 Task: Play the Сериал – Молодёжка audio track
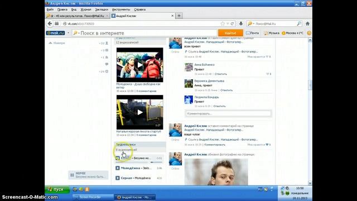coord(118,178)
